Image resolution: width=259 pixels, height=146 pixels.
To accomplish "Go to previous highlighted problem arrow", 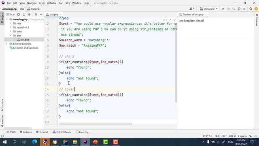I will click(170, 20).
